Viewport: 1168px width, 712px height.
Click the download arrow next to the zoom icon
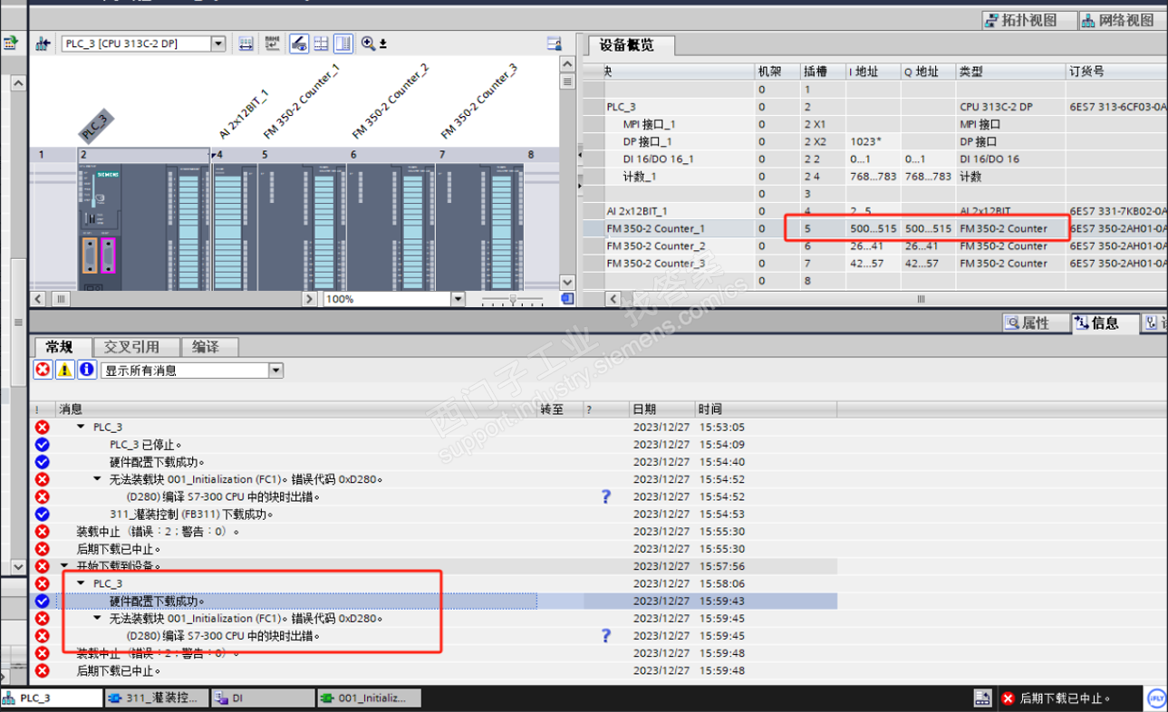[x=383, y=43]
